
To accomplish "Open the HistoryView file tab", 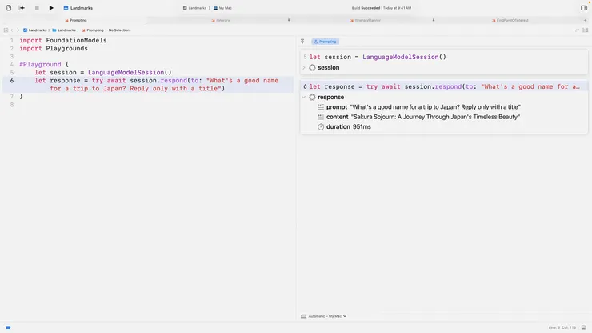I will (222, 20).
